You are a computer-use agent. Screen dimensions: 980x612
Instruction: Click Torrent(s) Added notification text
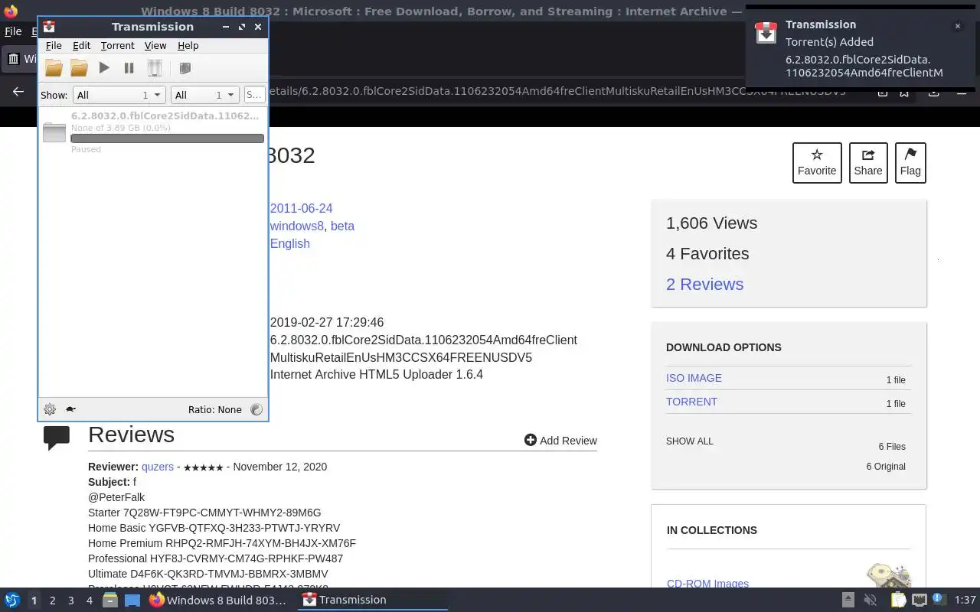(x=829, y=42)
